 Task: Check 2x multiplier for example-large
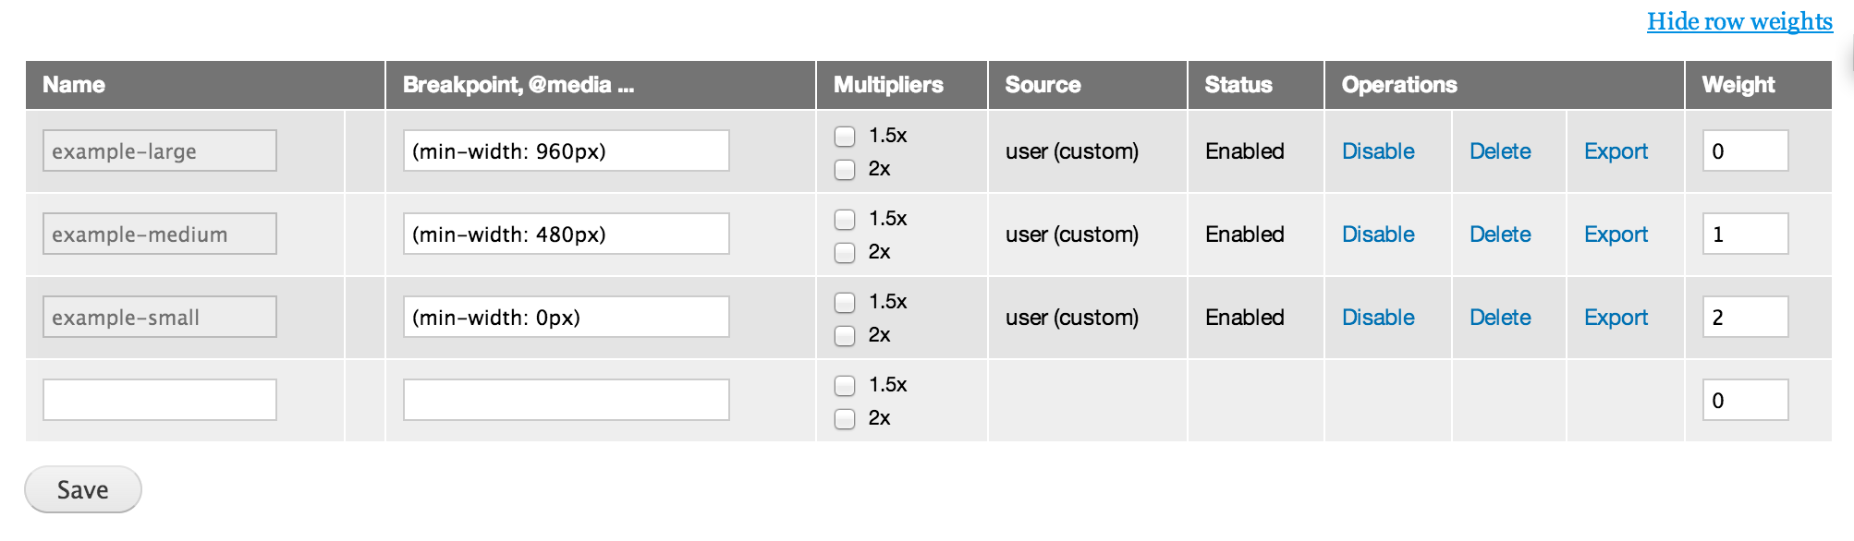[845, 170]
